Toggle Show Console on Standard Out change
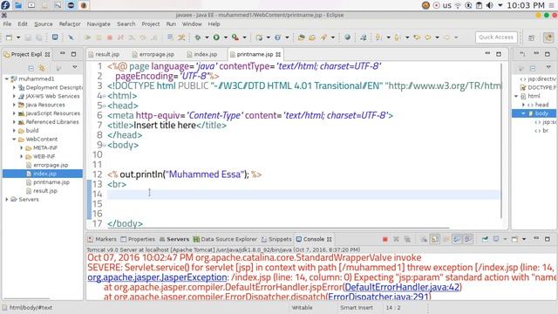 pos(457,239)
